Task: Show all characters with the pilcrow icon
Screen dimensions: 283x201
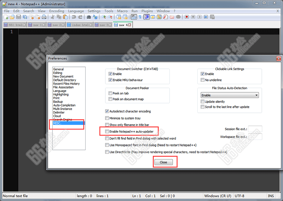Action: coord(140,17)
